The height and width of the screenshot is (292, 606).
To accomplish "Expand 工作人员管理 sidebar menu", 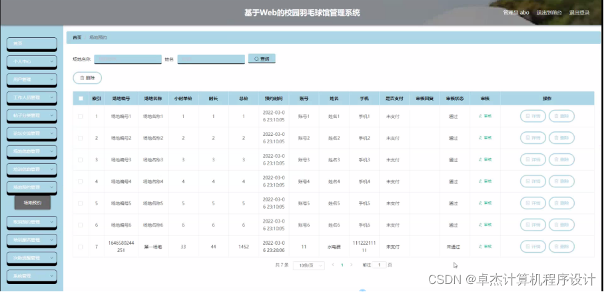I will tap(32, 97).
